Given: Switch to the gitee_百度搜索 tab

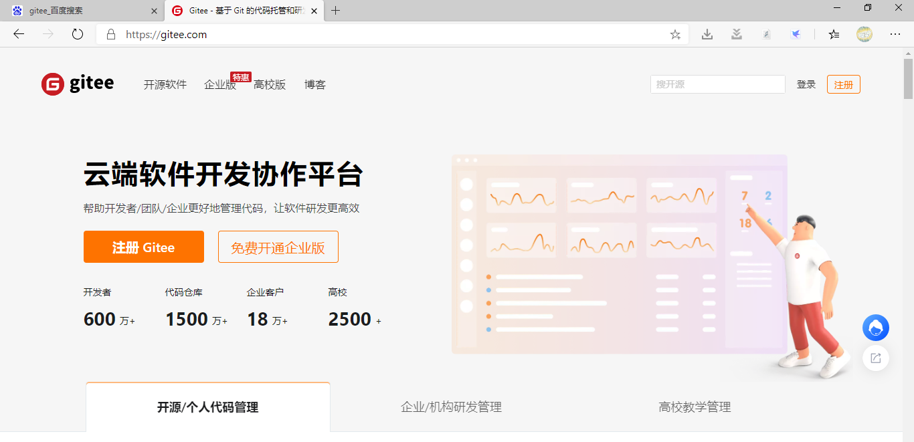Looking at the screenshot, I should 82,11.
